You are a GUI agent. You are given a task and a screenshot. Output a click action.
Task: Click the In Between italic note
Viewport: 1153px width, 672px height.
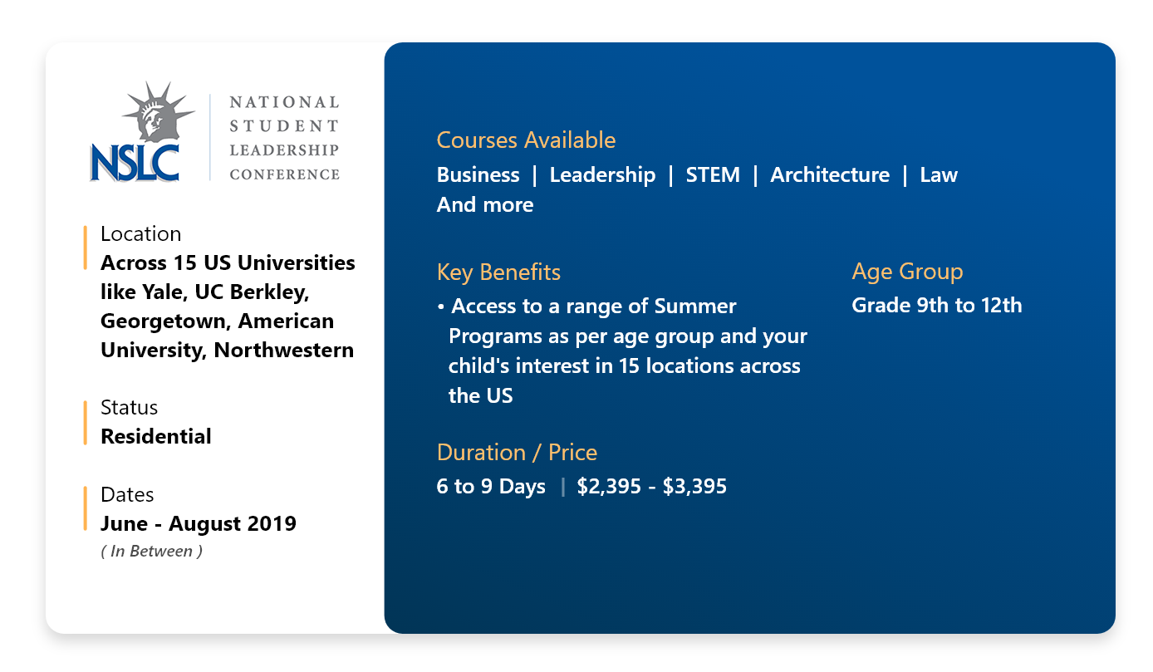click(152, 551)
